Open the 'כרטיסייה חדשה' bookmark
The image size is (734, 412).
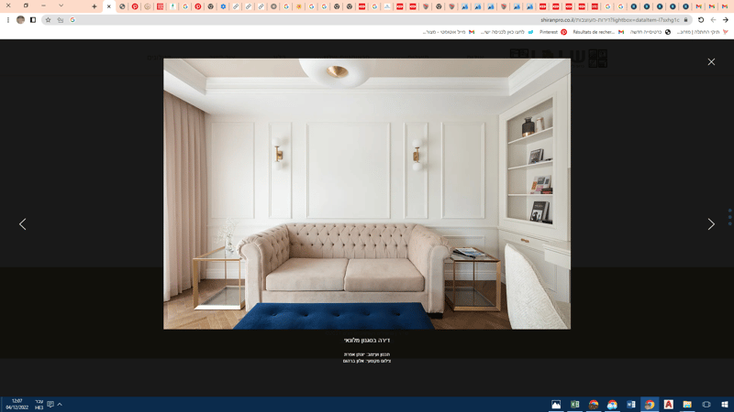coord(651,32)
